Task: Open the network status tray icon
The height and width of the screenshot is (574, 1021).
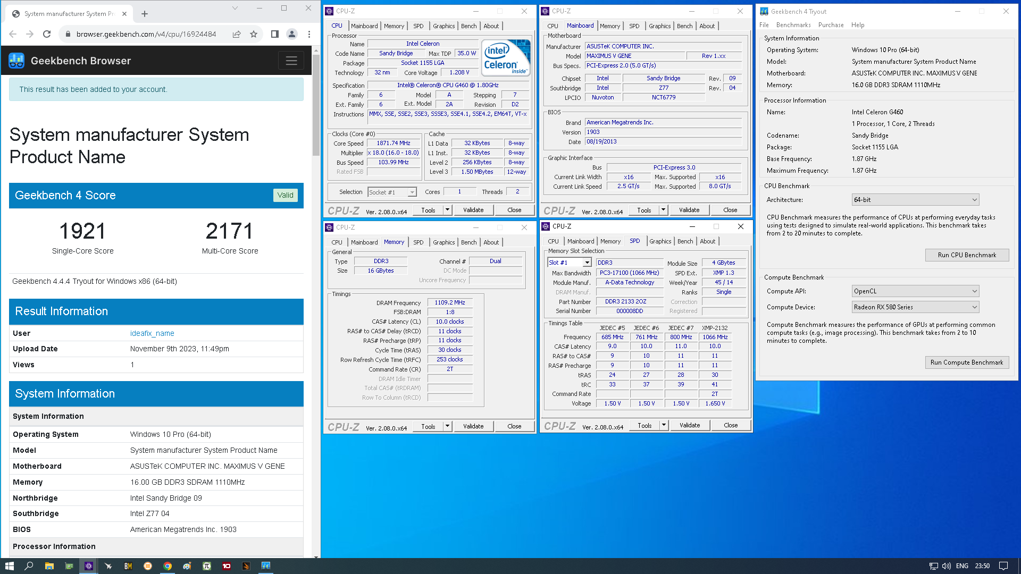Action: [933, 566]
